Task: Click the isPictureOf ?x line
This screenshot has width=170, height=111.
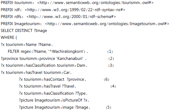Action: [x=54, y=100]
